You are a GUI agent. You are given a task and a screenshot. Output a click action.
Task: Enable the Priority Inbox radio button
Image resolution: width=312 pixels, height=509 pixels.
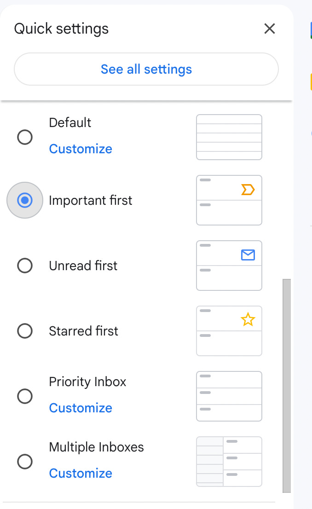pyautogui.click(x=25, y=396)
